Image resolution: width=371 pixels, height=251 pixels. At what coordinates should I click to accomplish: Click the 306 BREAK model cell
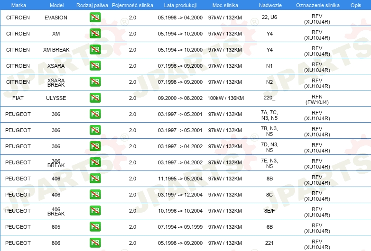tap(56, 163)
